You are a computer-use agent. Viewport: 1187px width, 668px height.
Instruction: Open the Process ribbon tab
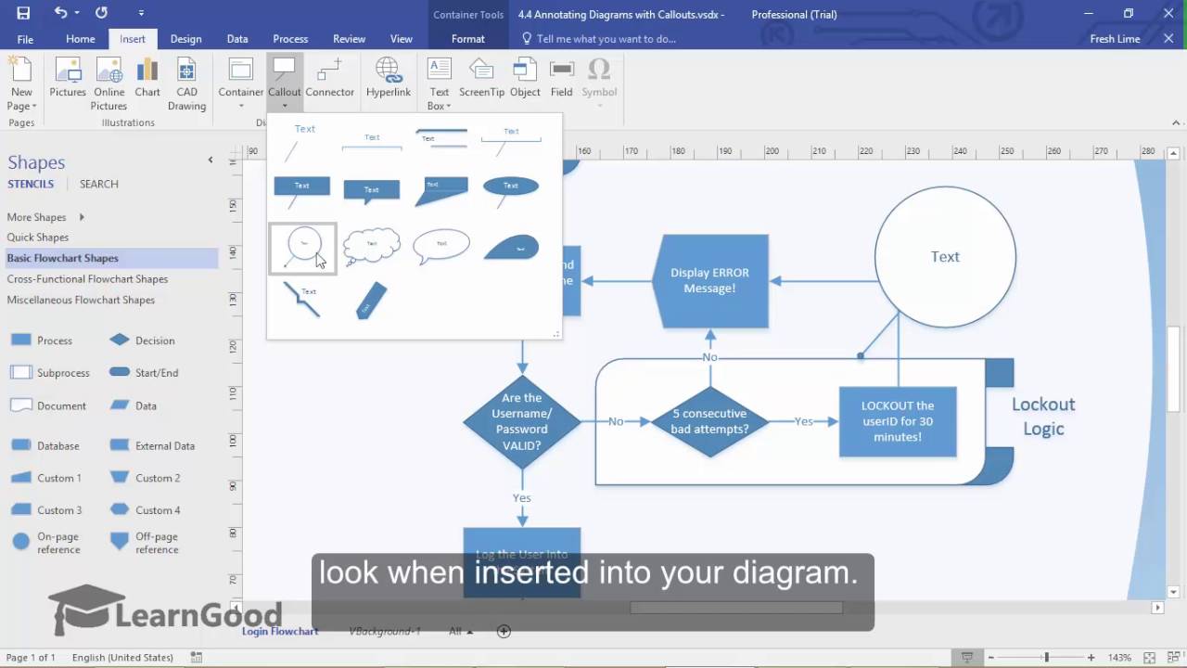(290, 39)
